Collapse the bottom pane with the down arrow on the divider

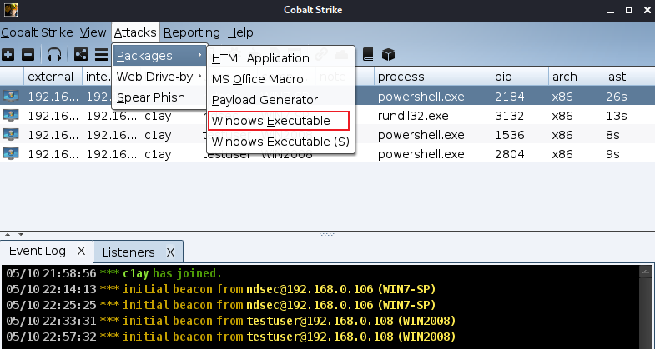21,235
